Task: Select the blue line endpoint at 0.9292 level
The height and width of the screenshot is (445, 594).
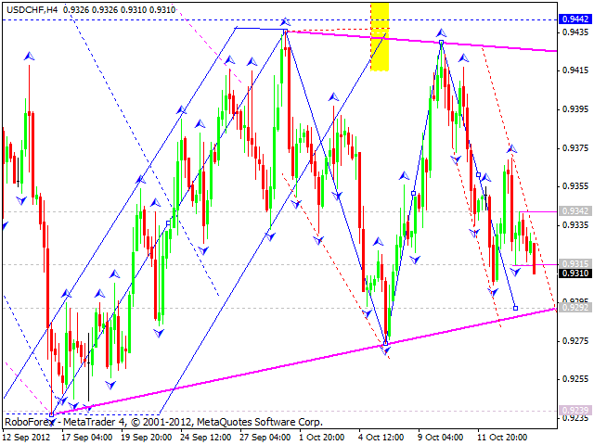Action: (x=516, y=309)
